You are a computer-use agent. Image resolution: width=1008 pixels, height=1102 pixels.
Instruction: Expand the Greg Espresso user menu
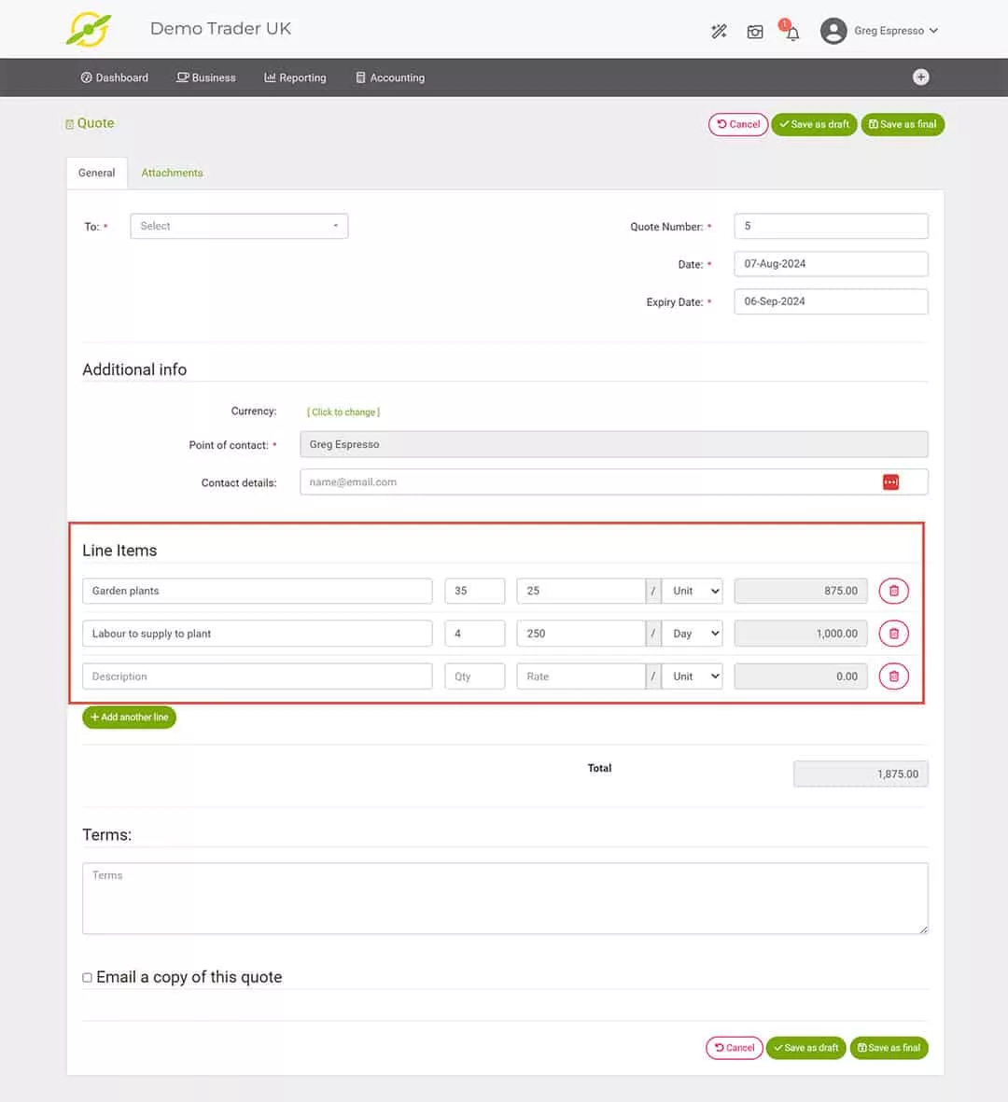click(895, 31)
